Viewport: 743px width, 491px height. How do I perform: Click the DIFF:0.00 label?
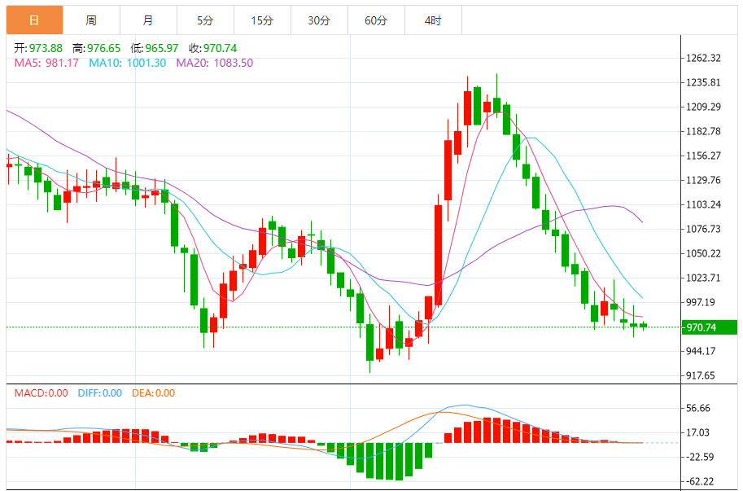click(x=100, y=393)
